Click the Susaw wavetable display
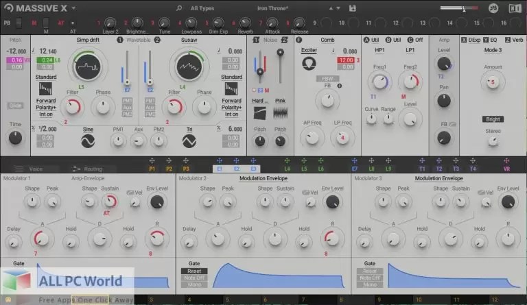The height and width of the screenshot is (305, 527). (x=189, y=66)
